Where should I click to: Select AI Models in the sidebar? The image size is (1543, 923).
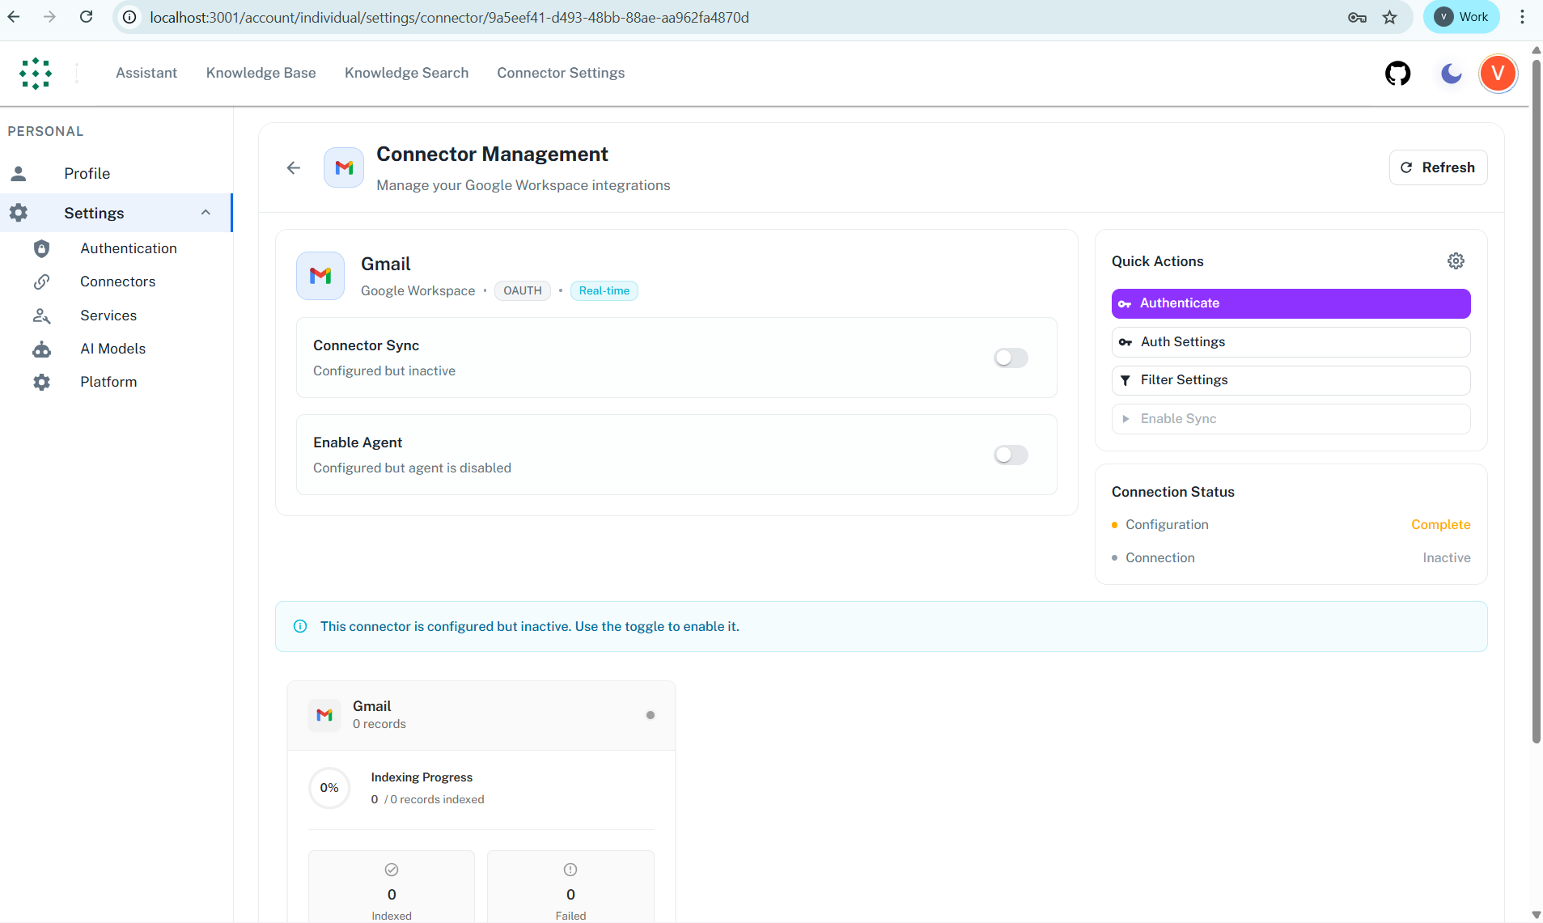pos(117,349)
